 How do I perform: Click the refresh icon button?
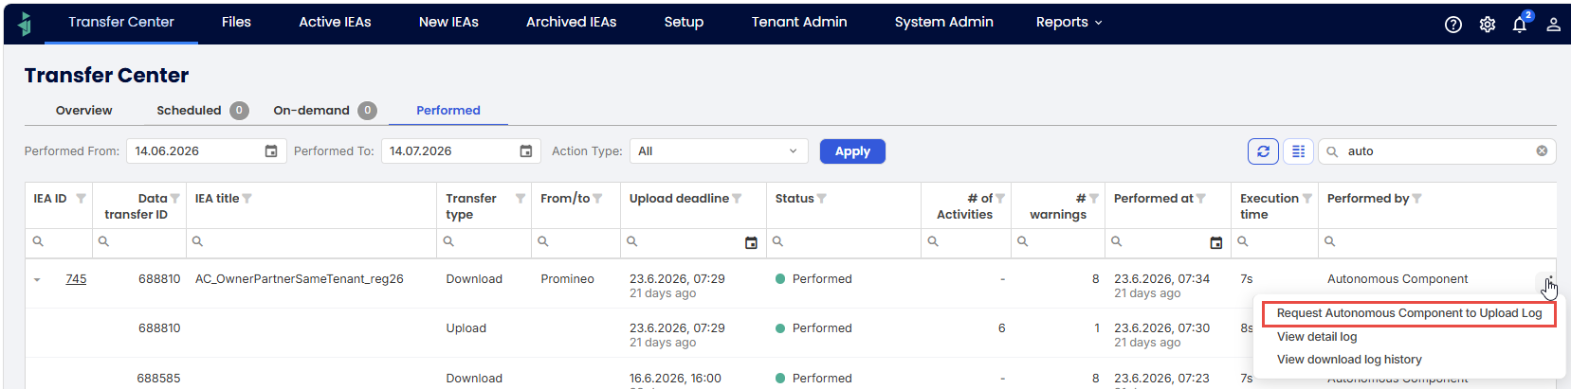1263,151
